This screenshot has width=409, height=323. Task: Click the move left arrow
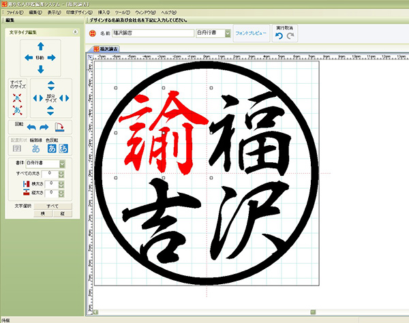(x=27, y=58)
